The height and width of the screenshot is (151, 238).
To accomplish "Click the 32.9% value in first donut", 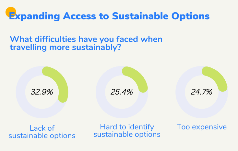I will pos(42,92).
